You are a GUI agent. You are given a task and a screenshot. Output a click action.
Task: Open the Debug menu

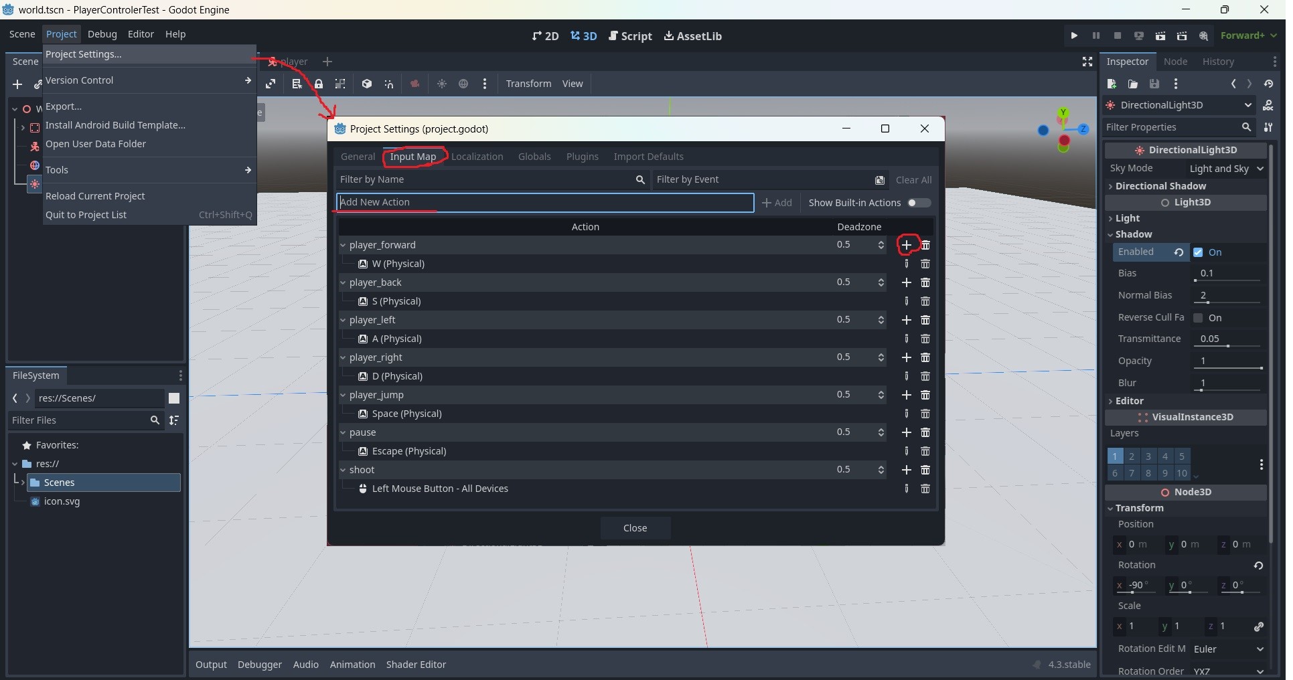coord(101,34)
